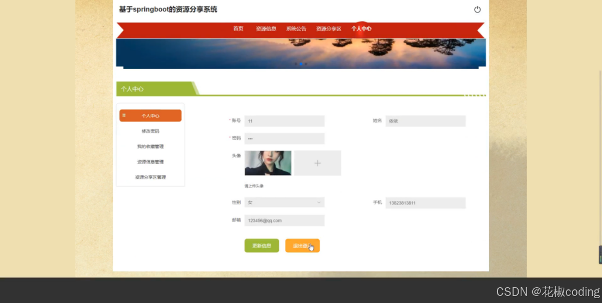Open 我的收藏管理 in the sidebar

tap(150, 146)
